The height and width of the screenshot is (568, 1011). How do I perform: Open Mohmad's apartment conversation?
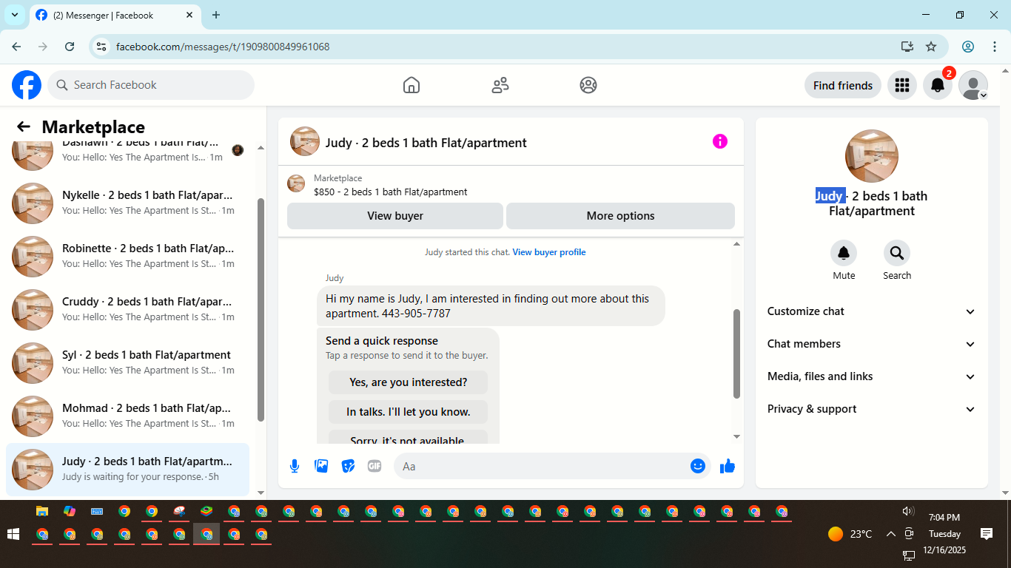click(x=127, y=416)
